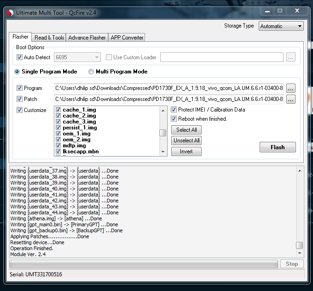Minimize the QcFire window

coord(267,11)
